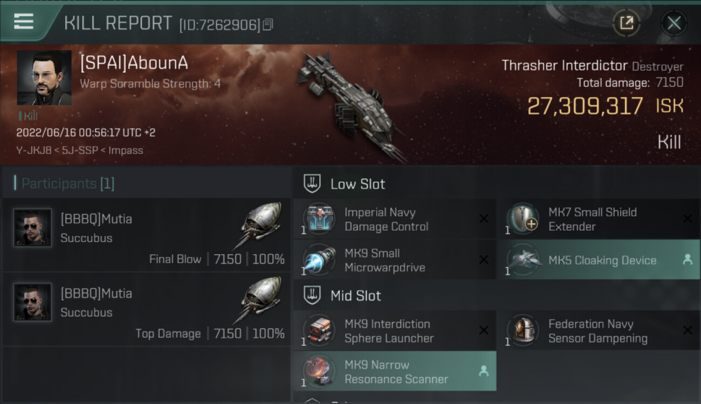The image size is (701, 404).
Task: Select MK7 Small Shield Extender icon
Action: 523,219
